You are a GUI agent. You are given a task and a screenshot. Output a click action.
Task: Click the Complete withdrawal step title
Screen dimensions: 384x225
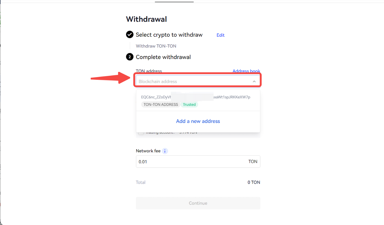[163, 57]
